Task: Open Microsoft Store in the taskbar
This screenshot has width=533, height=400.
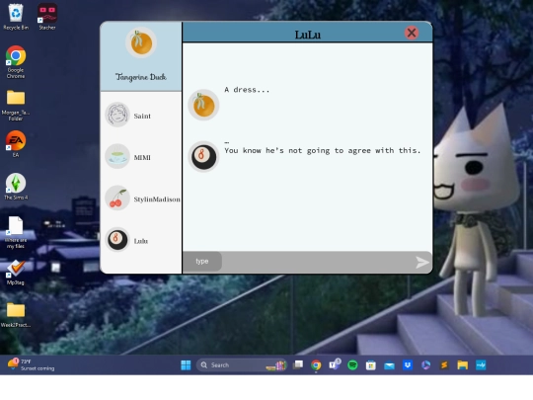Action: click(x=371, y=365)
